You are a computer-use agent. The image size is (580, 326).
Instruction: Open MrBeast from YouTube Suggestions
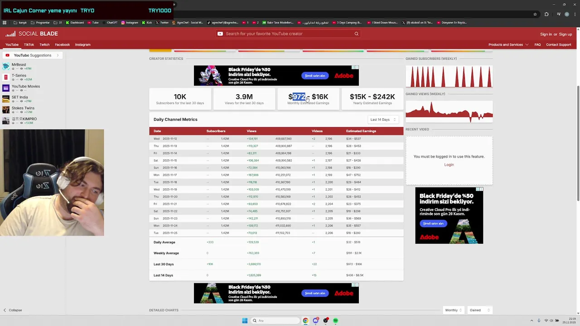tap(19, 65)
